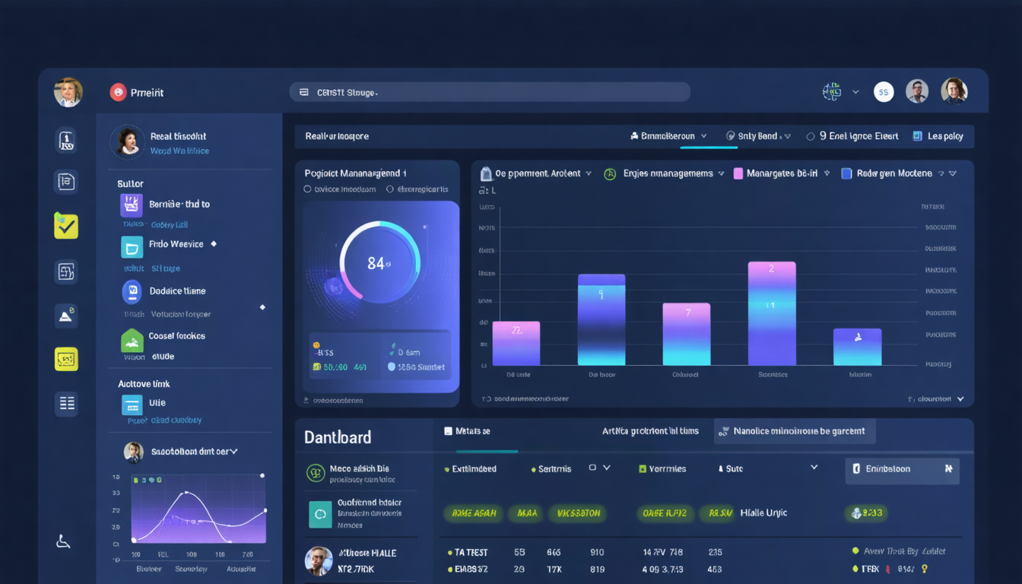Click the list-lines icon in left sidebar
Viewport: 1022px width, 584px height.
point(66,403)
